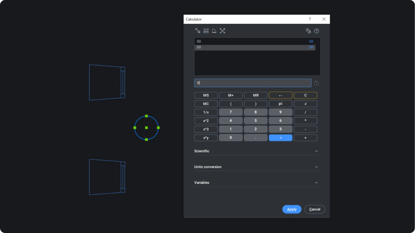Click the minus operator button
Image resolution: width=415 pixels, height=233 pixels.
tap(306, 129)
